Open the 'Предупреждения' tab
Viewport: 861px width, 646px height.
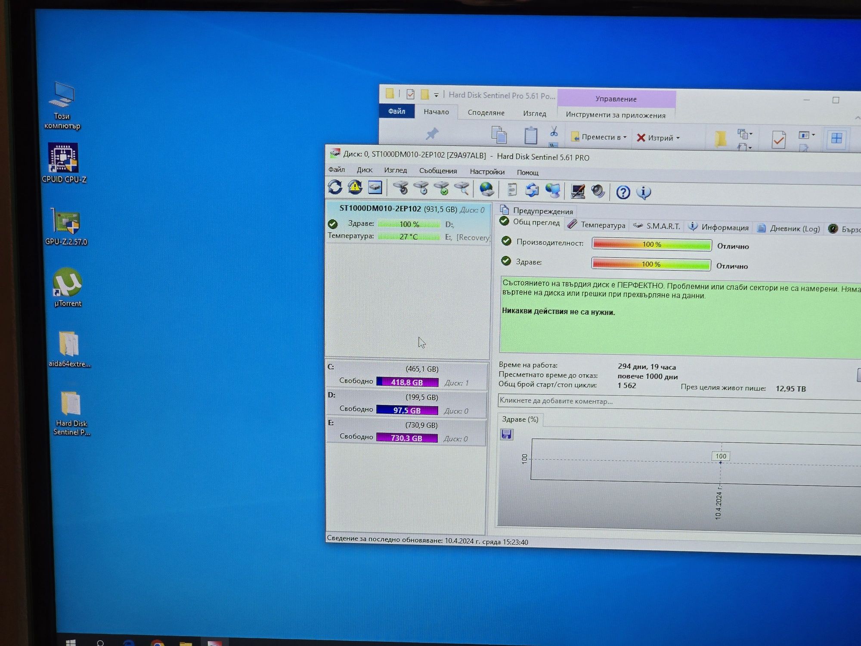(536, 211)
